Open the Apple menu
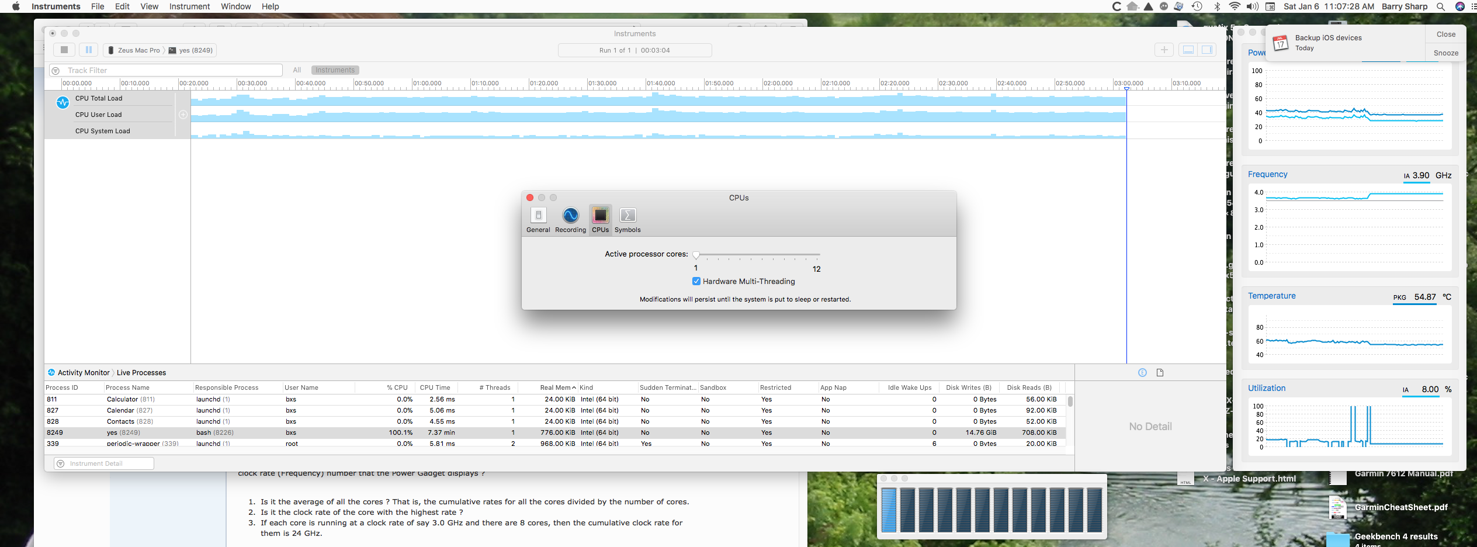 point(16,6)
